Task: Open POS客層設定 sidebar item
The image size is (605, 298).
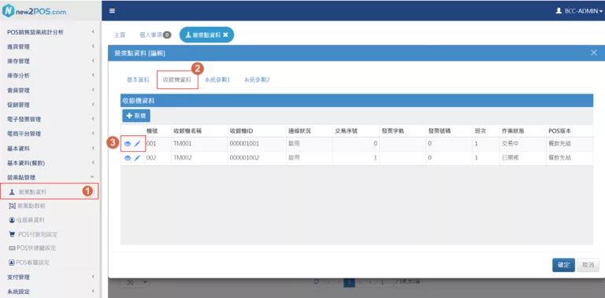Action: click(29, 263)
